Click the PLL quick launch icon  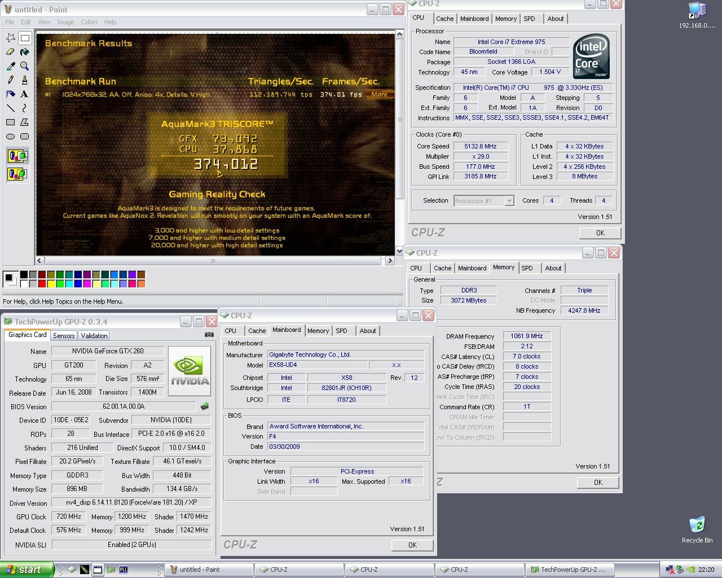tap(124, 570)
